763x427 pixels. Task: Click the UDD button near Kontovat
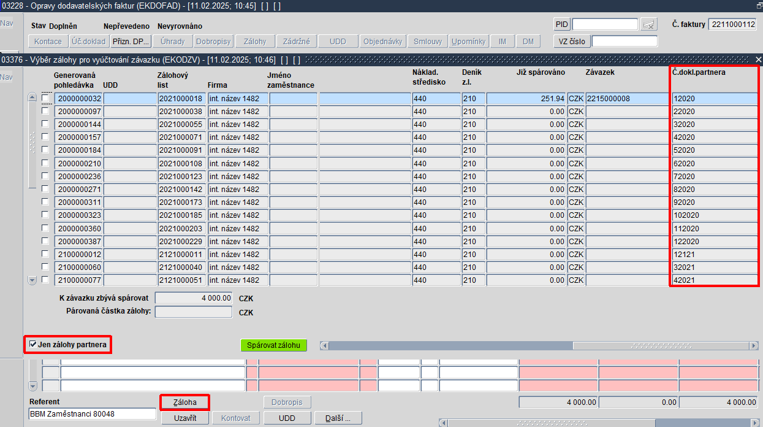pos(287,418)
